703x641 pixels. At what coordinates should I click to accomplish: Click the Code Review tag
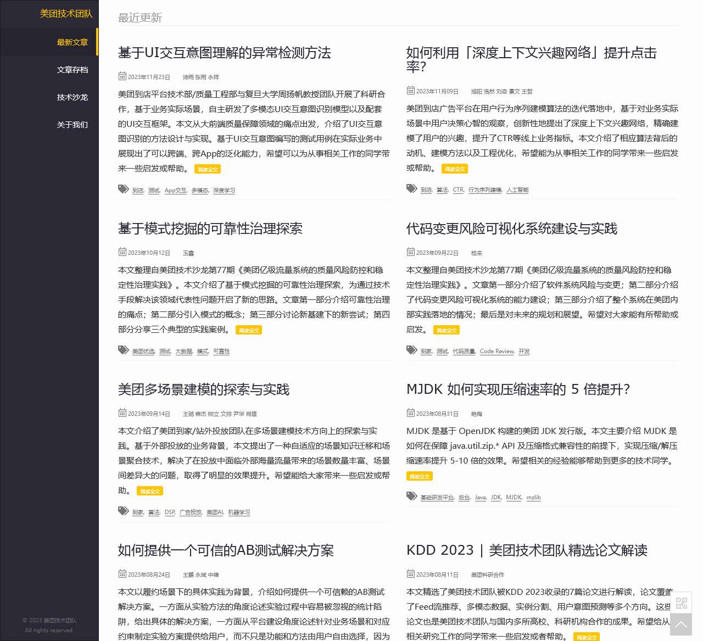tap(496, 351)
